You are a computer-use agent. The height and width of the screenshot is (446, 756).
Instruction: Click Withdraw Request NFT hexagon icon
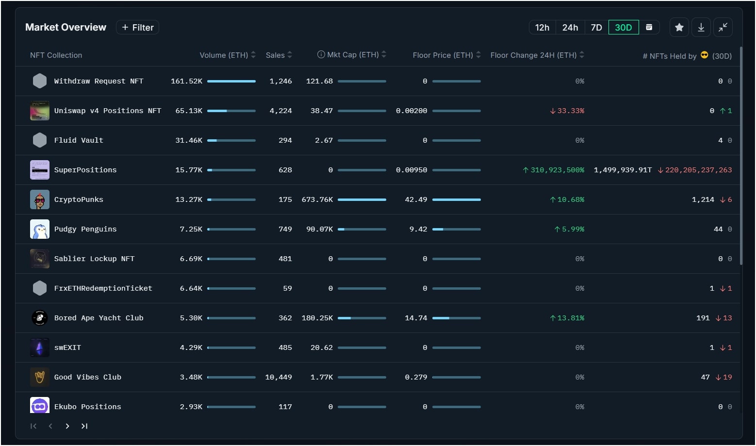(40, 81)
